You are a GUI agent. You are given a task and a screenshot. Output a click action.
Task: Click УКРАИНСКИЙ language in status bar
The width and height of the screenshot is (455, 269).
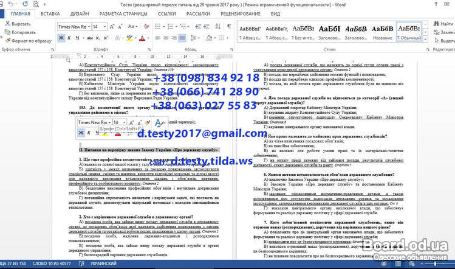[103, 264]
